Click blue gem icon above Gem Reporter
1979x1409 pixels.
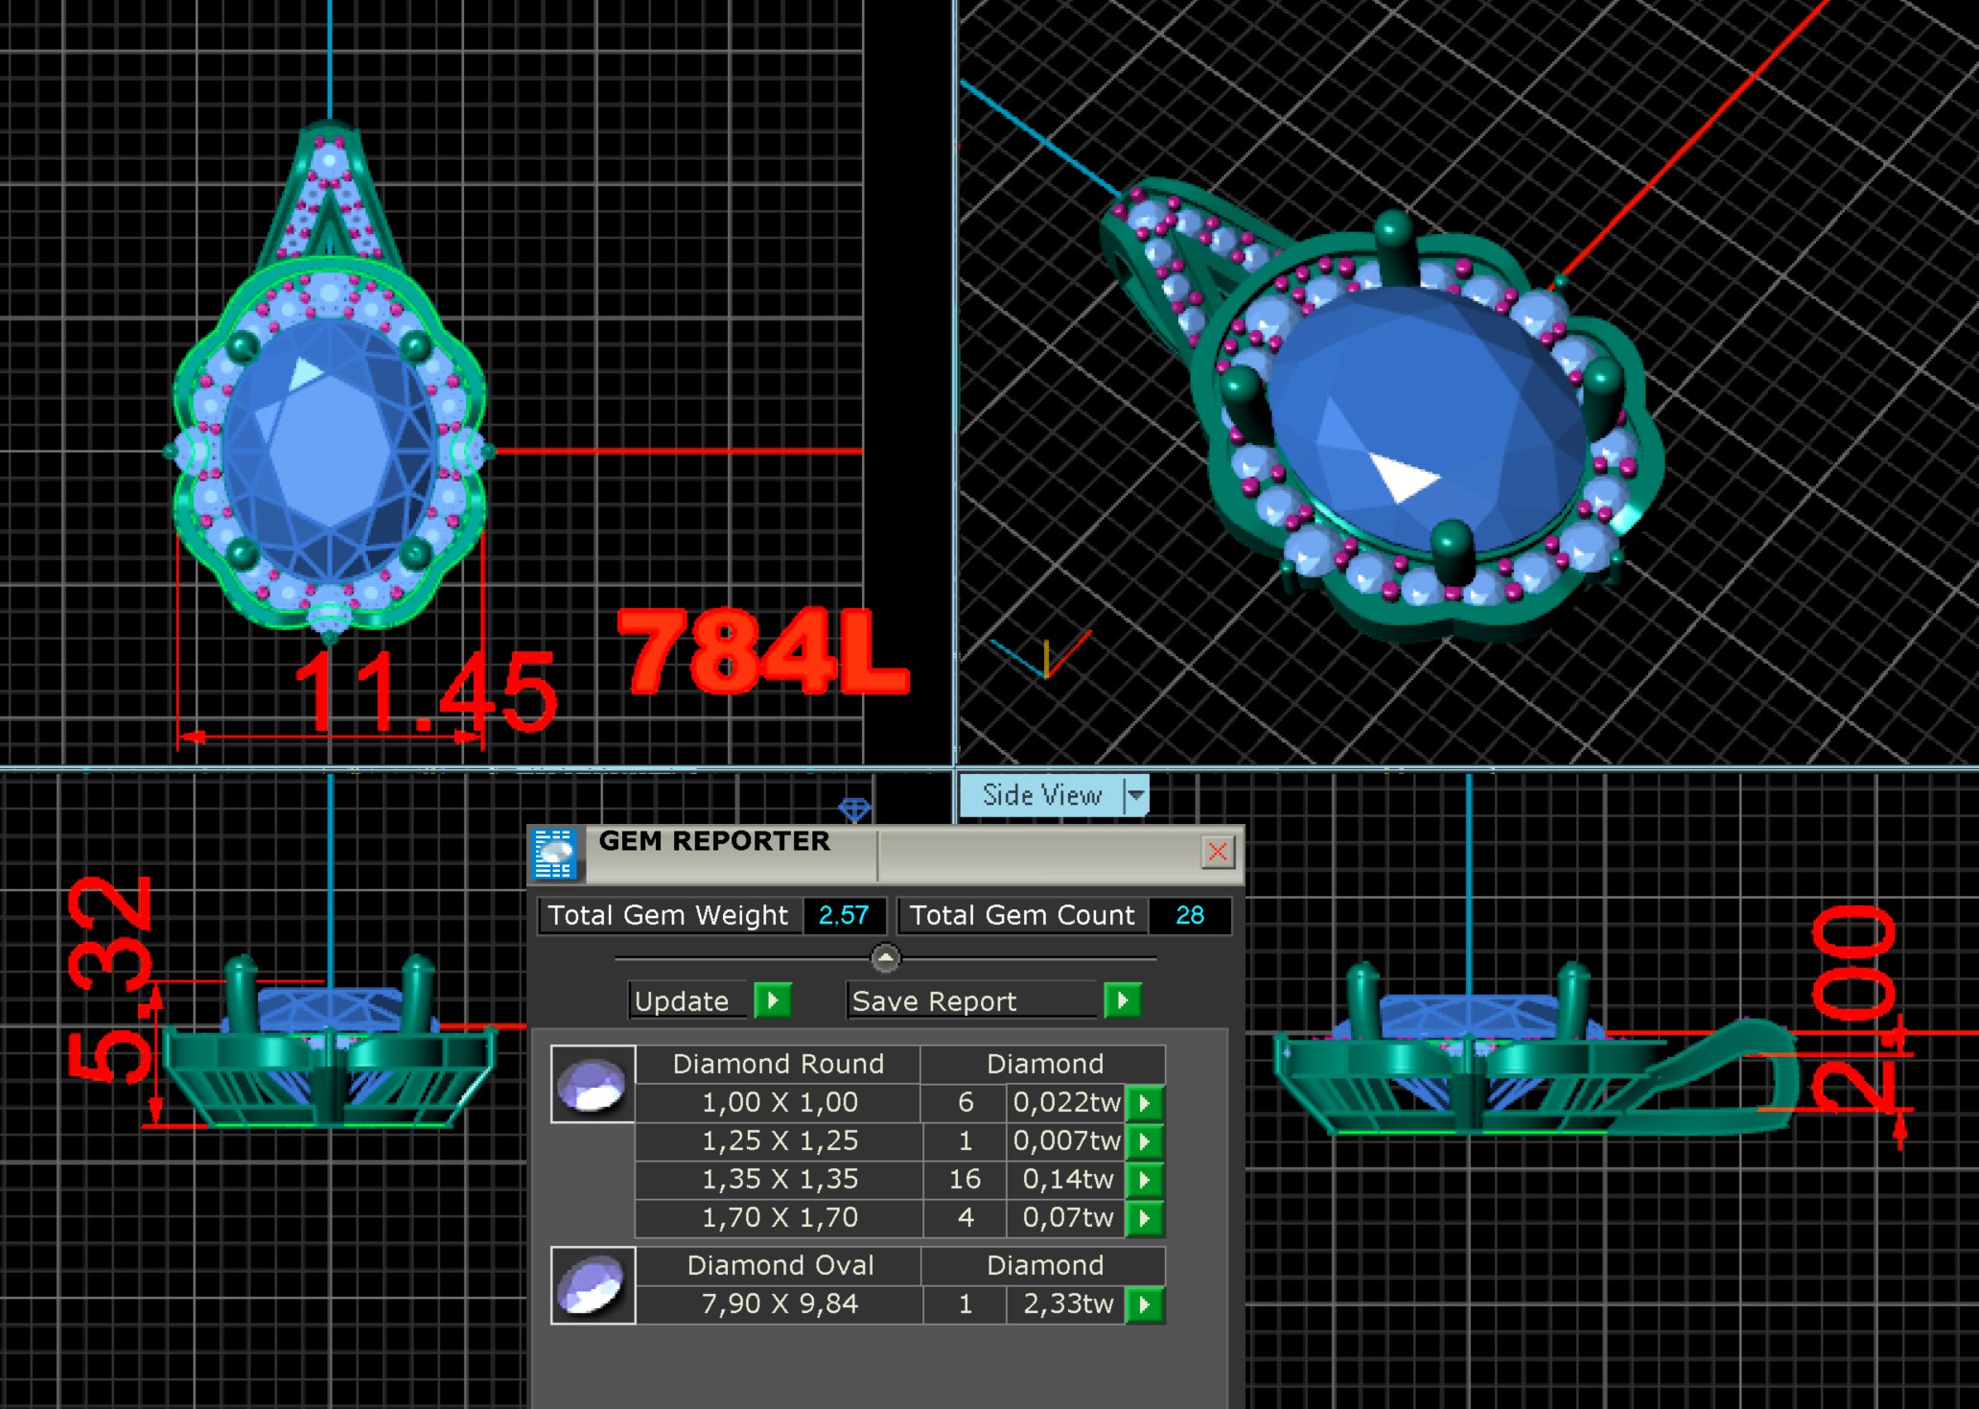[x=854, y=809]
